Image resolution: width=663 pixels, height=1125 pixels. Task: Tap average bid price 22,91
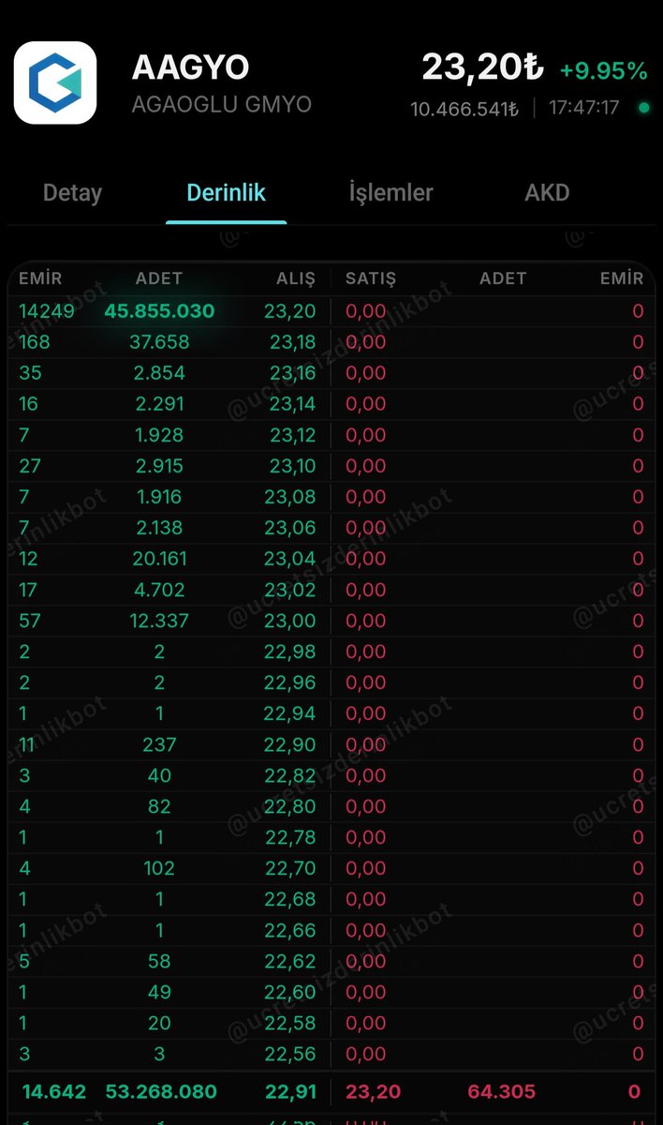coord(293,1091)
